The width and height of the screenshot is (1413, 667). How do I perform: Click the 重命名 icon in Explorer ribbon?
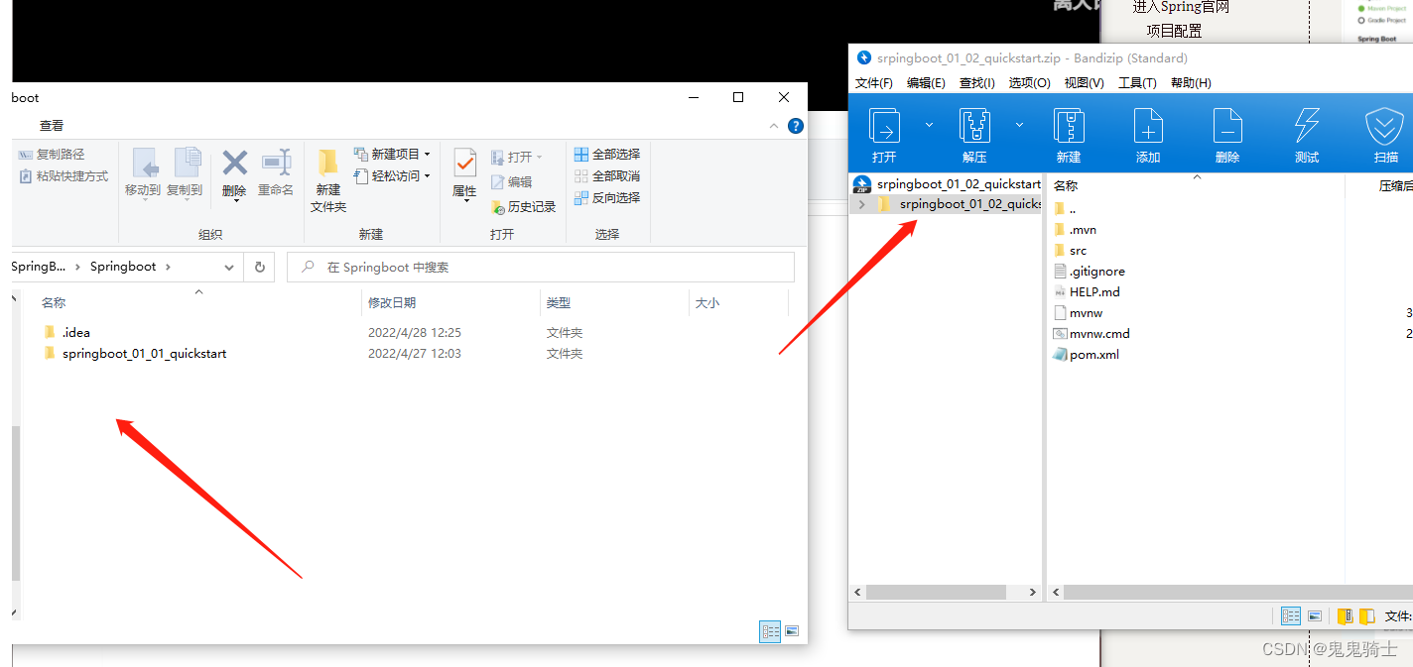click(276, 162)
